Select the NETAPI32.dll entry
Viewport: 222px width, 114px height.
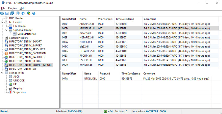pos(87,37)
